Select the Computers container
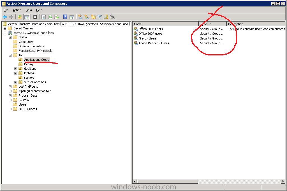The width and height of the screenshot is (287, 191). pos(26,42)
